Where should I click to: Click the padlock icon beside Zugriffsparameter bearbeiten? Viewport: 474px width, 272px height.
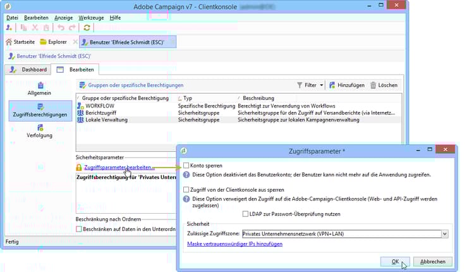pyautogui.click(x=79, y=168)
